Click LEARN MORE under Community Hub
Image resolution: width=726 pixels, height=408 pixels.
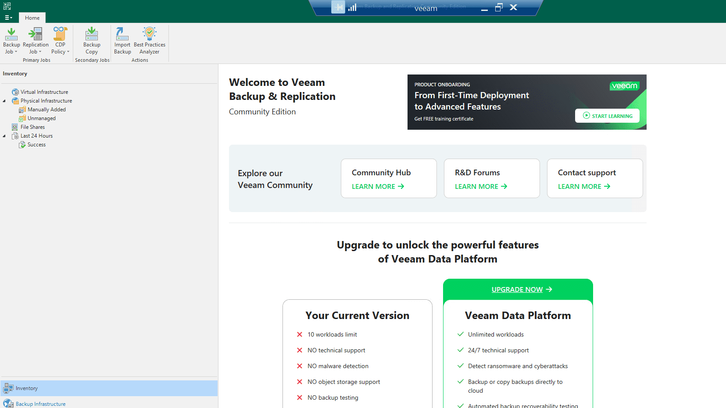point(378,187)
